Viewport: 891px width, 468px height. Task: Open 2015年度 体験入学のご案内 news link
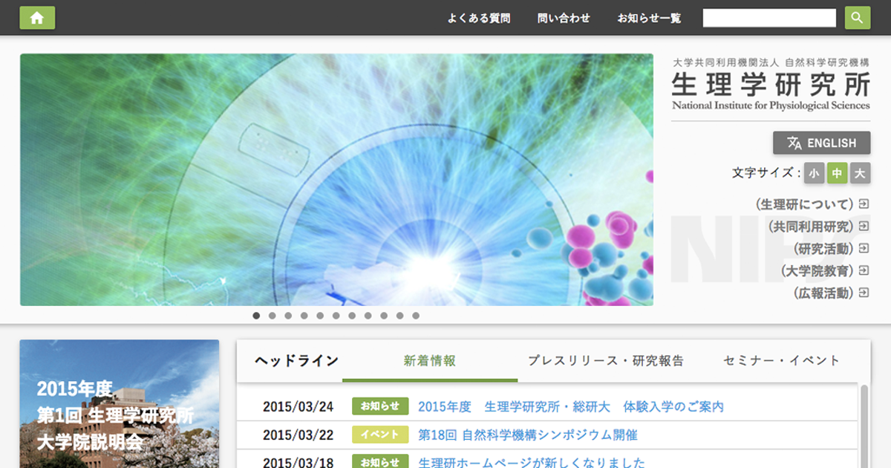pyautogui.click(x=571, y=406)
